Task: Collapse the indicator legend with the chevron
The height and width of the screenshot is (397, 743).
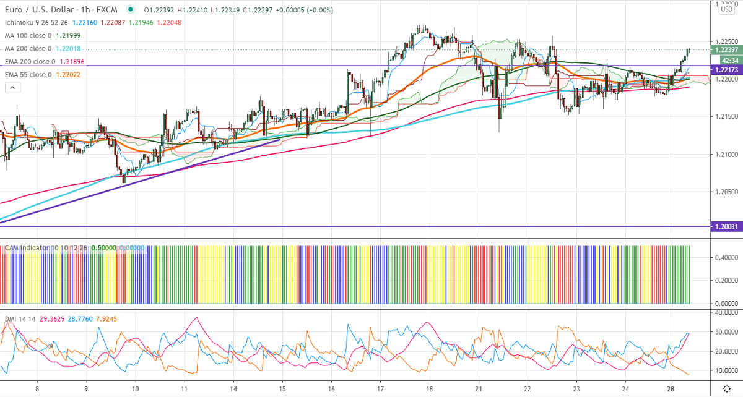Action: [x=12, y=88]
